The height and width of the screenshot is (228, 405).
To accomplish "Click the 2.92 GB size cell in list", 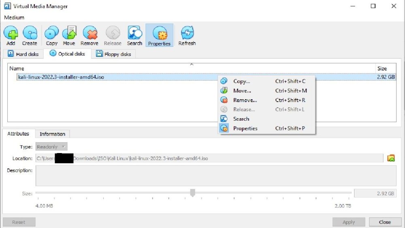I will [x=386, y=77].
